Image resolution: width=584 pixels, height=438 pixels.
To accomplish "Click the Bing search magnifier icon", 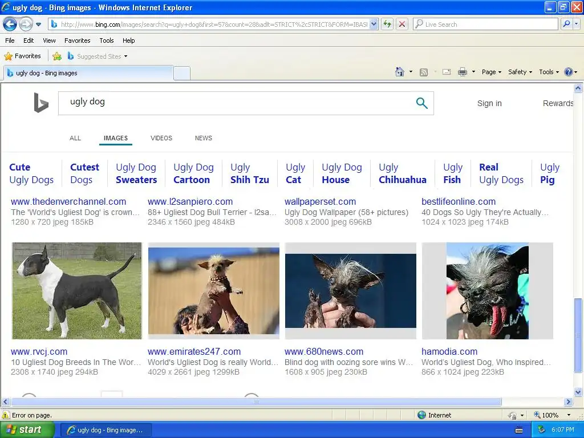I will (x=421, y=103).
